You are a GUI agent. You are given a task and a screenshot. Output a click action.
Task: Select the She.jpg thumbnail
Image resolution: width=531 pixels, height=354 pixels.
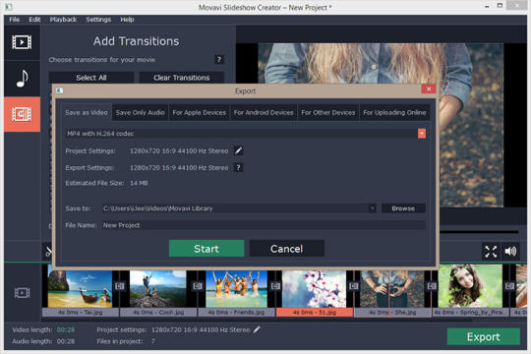click(x=391, y=289)
